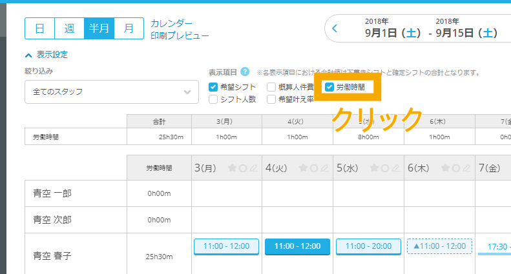Select the 半月 (half-month) view tab
This screenshot has width=511, height=274.
point(99,28)
